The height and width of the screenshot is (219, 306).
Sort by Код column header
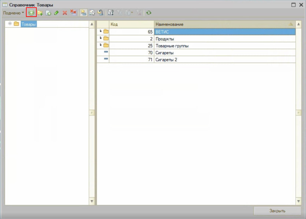[131, 24]
